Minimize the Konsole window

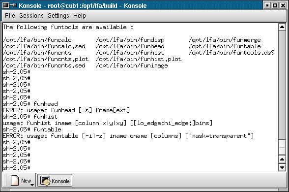(267, 5)
